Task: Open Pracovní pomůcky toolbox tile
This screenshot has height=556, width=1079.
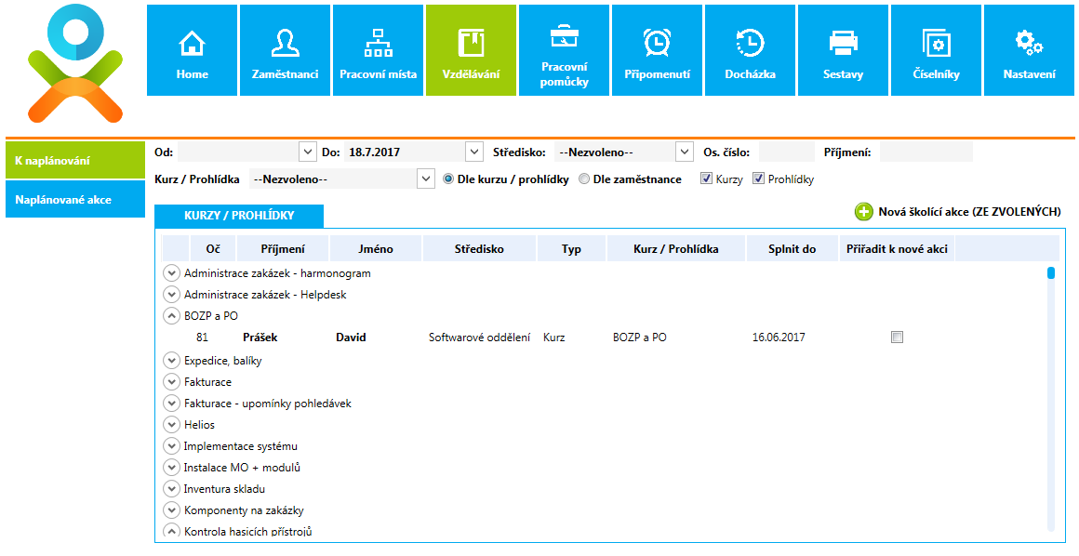Action: tap(564, 50)
